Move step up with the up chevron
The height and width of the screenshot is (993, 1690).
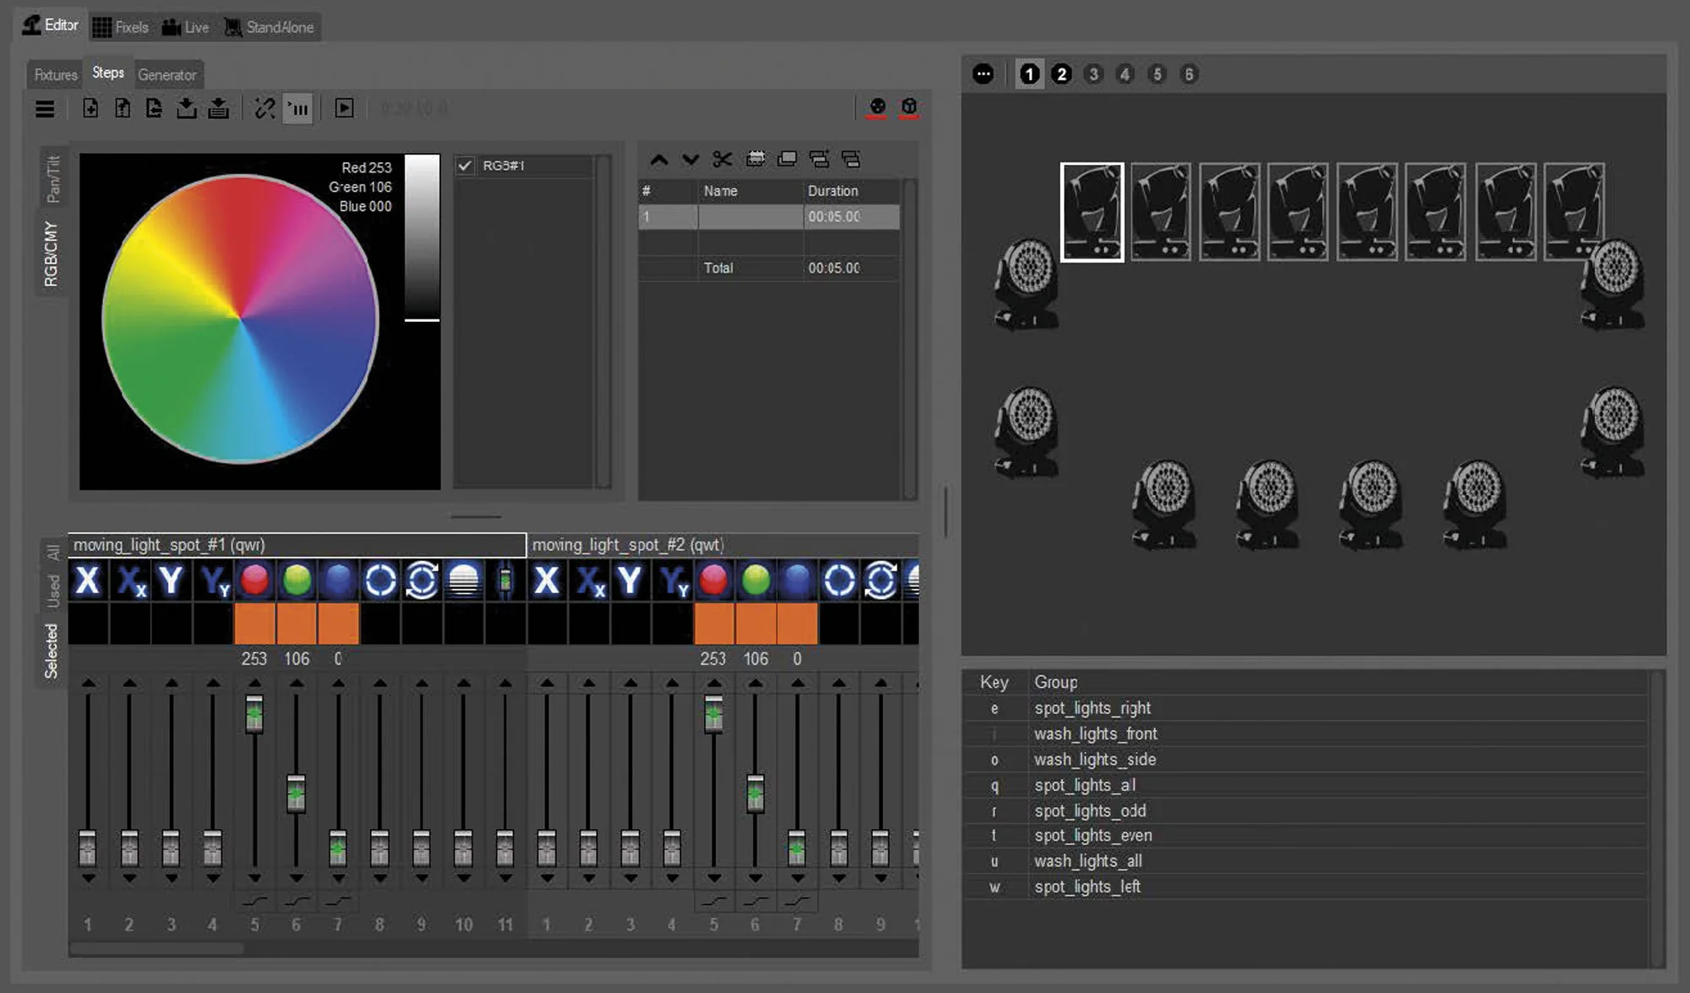(659, 160)
